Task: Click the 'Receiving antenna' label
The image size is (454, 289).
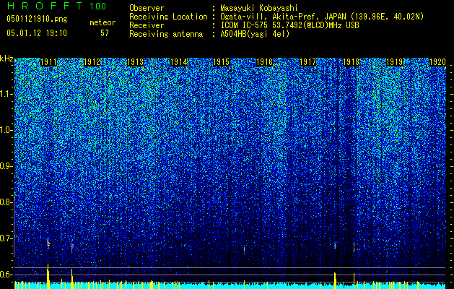Action: (166, 34)
